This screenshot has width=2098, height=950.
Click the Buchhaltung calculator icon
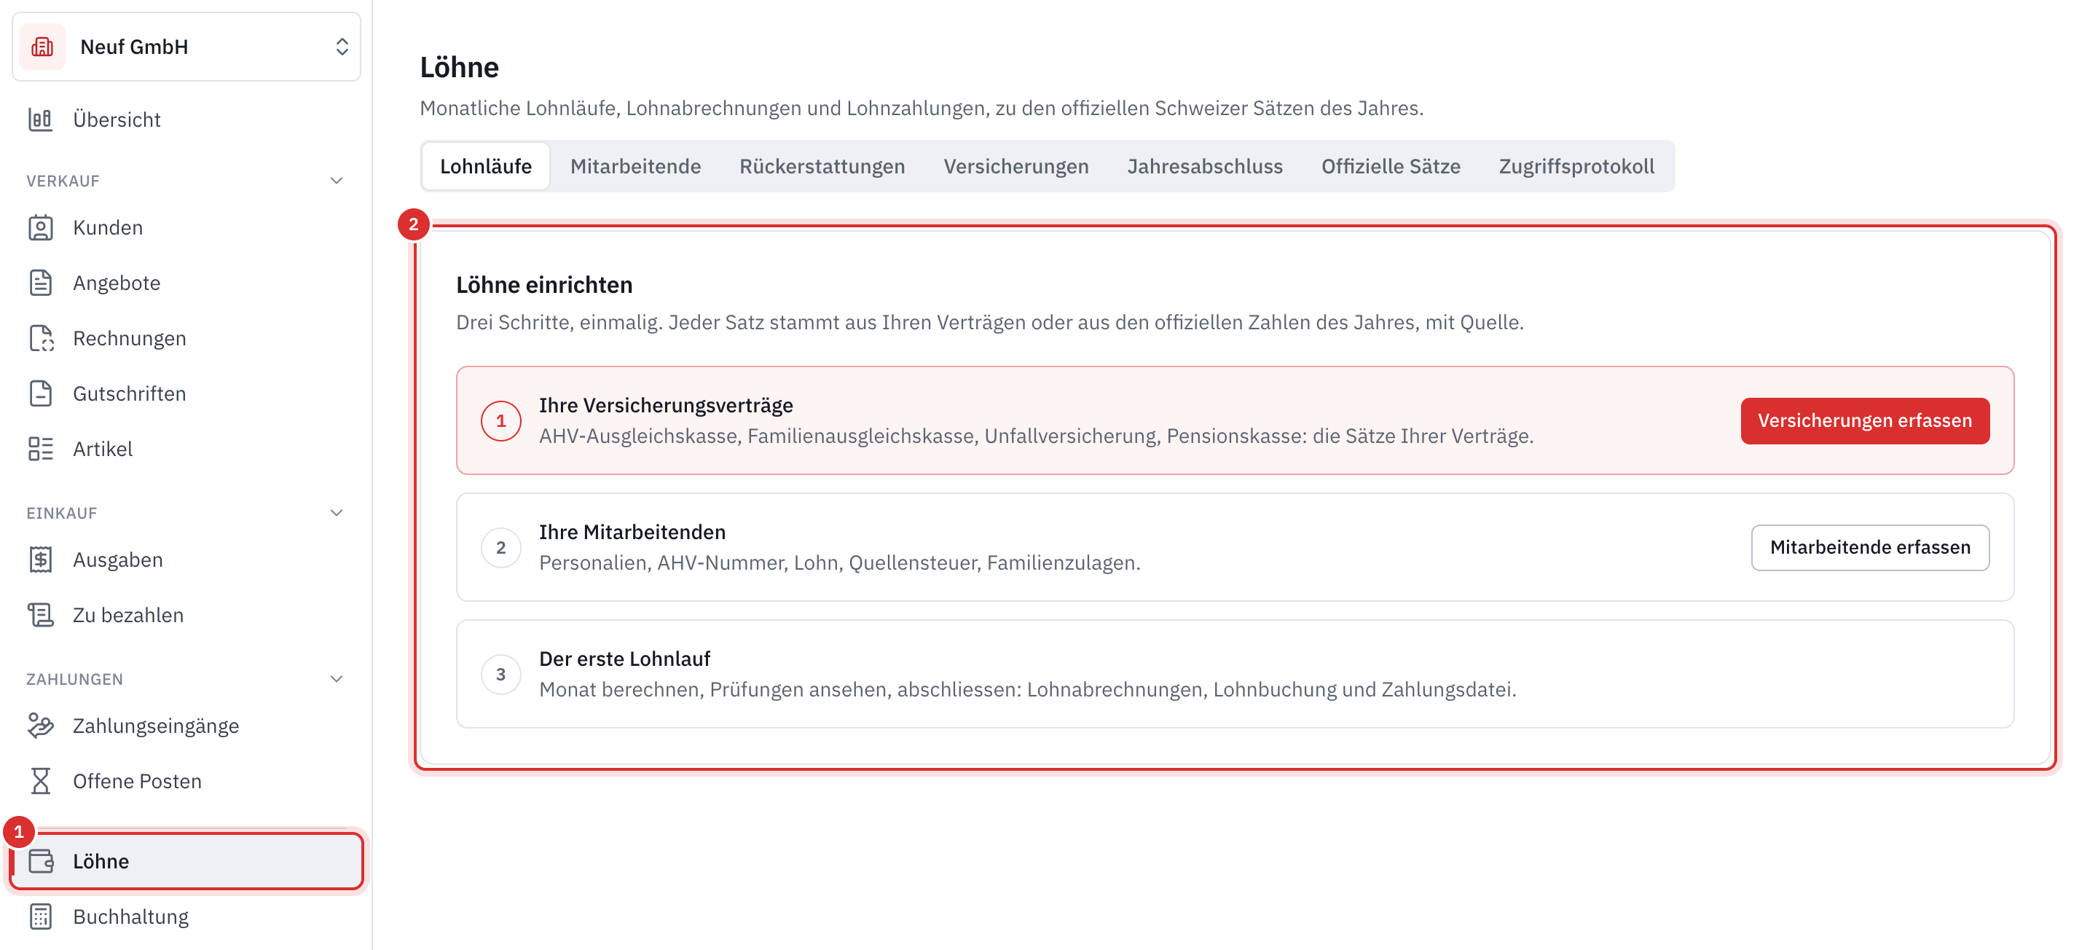tap(41, 916)
